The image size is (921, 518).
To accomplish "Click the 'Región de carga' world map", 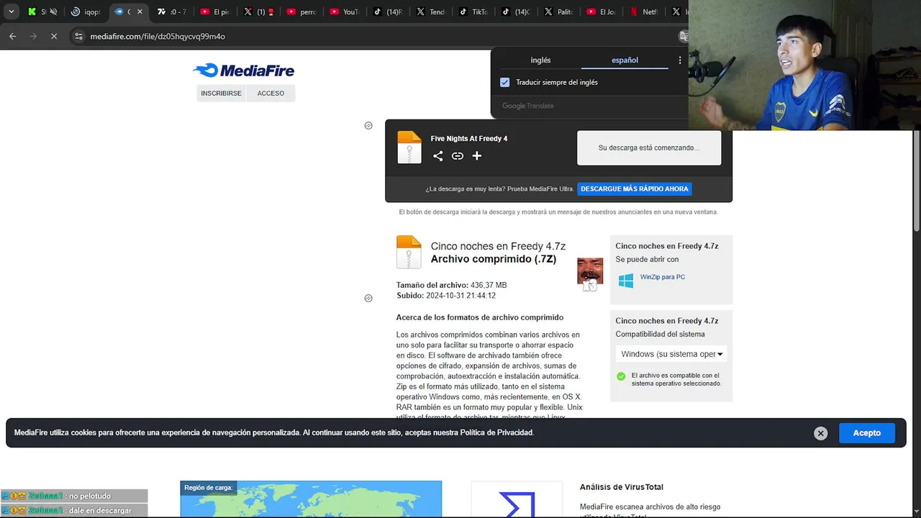I will coord(311,499).
